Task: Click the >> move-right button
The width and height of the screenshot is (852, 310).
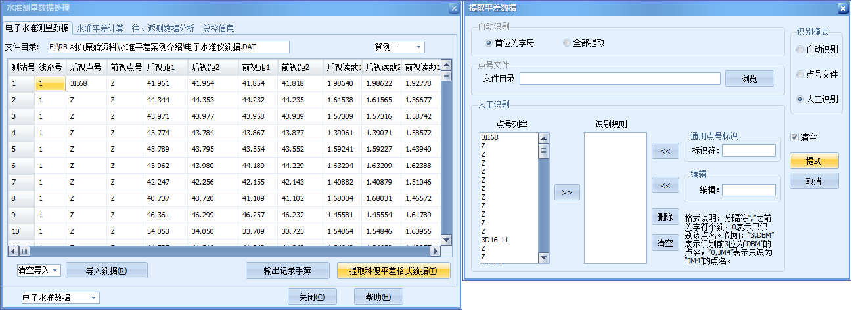Action: pos(567,192)
